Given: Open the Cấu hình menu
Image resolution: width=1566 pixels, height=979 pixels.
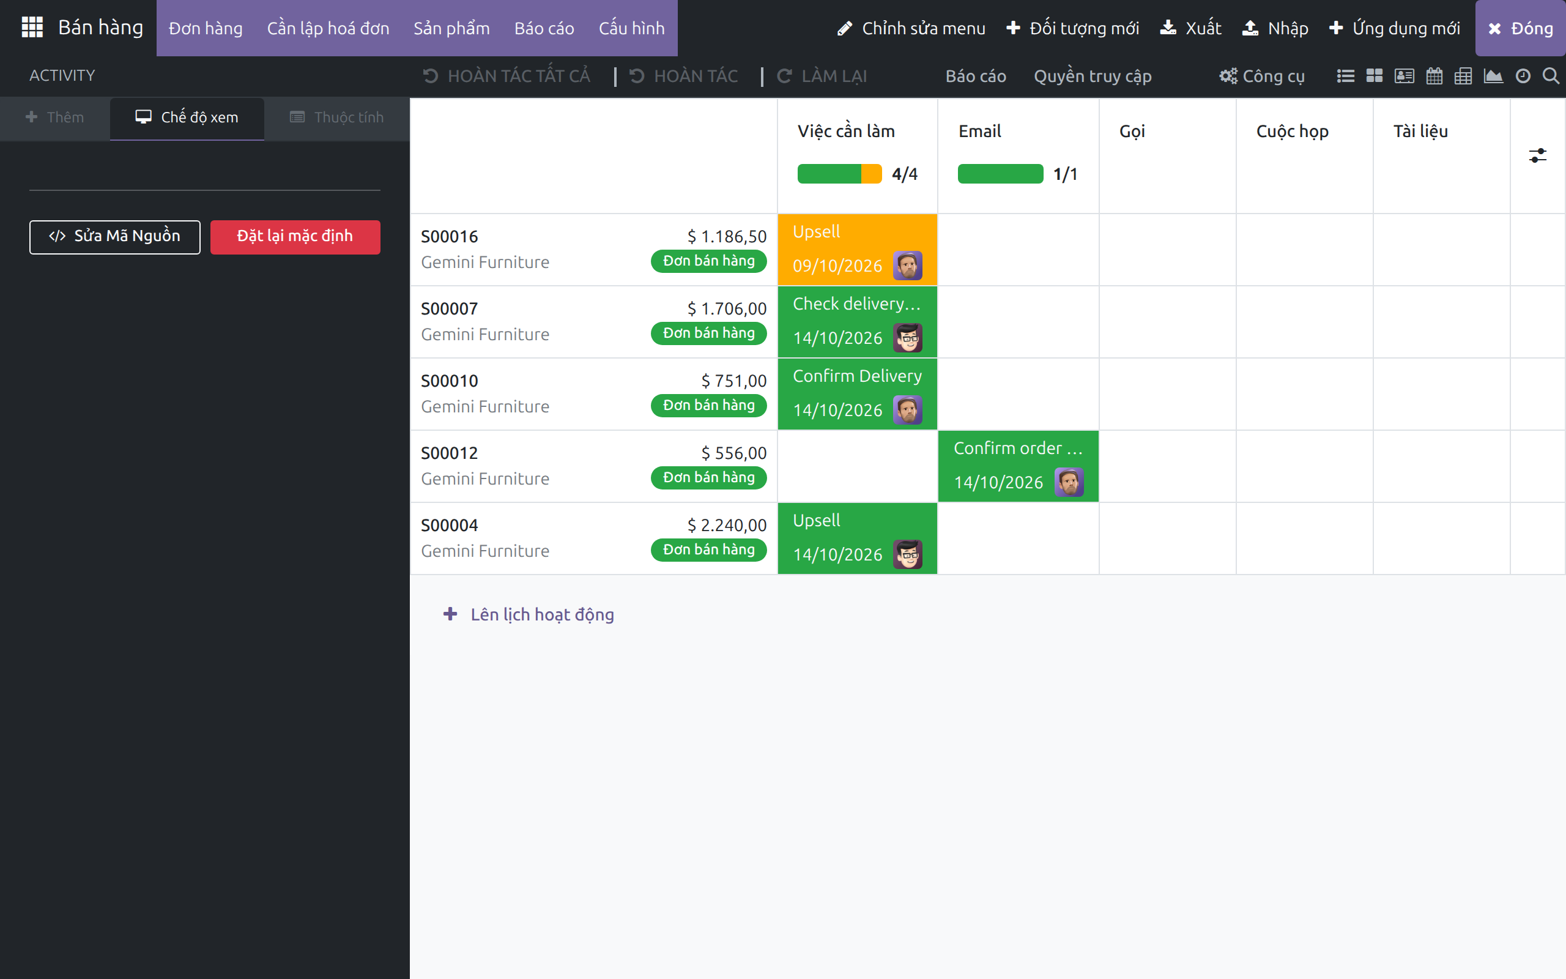Looking at the screenshot, I should (631, 28).
